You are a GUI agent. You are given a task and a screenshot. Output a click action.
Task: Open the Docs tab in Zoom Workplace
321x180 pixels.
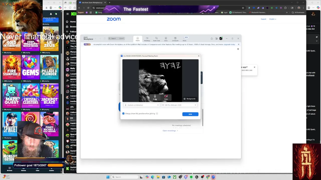pos(166,39)
